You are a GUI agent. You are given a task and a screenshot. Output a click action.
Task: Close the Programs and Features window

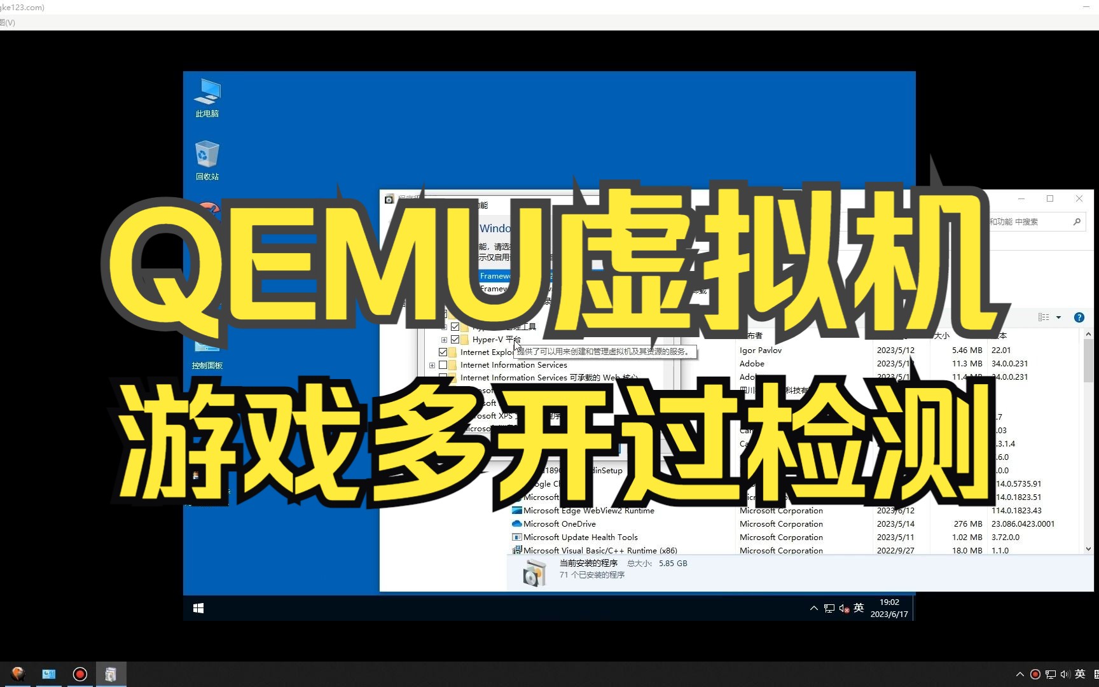tap(1079, 199)
